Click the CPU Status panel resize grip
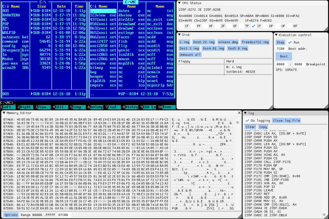This screenshot has height=219, width=329. point(325,29)
